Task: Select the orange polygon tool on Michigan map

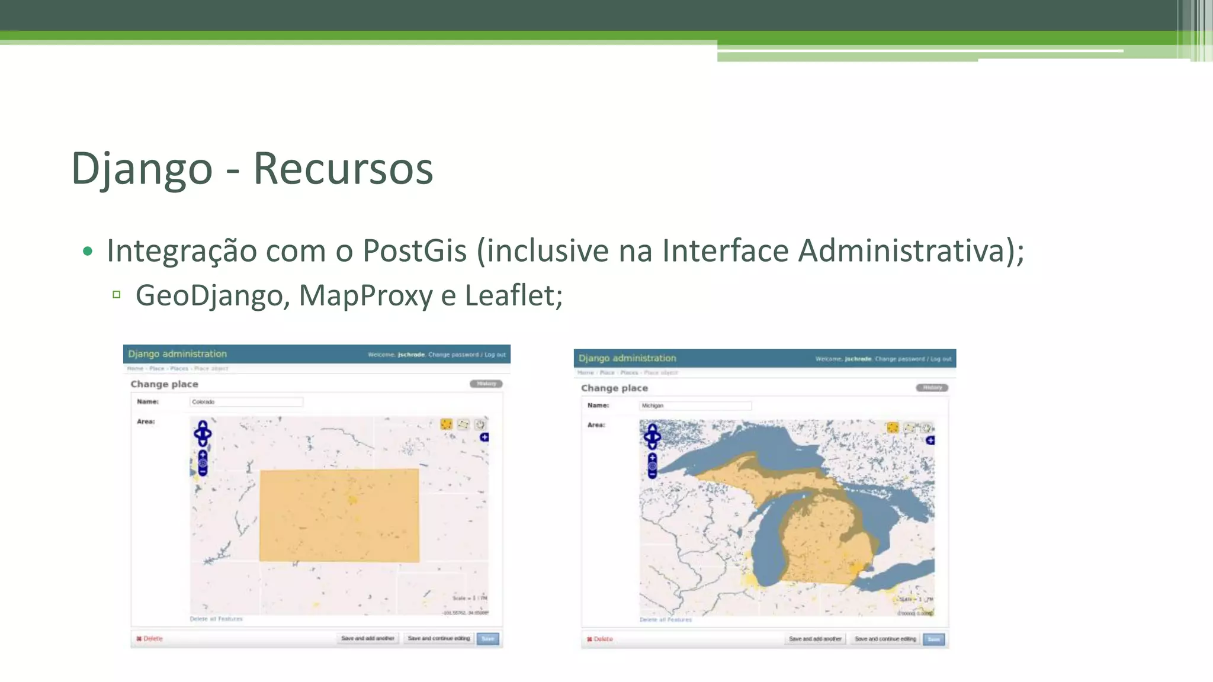Action: [893, 427]
